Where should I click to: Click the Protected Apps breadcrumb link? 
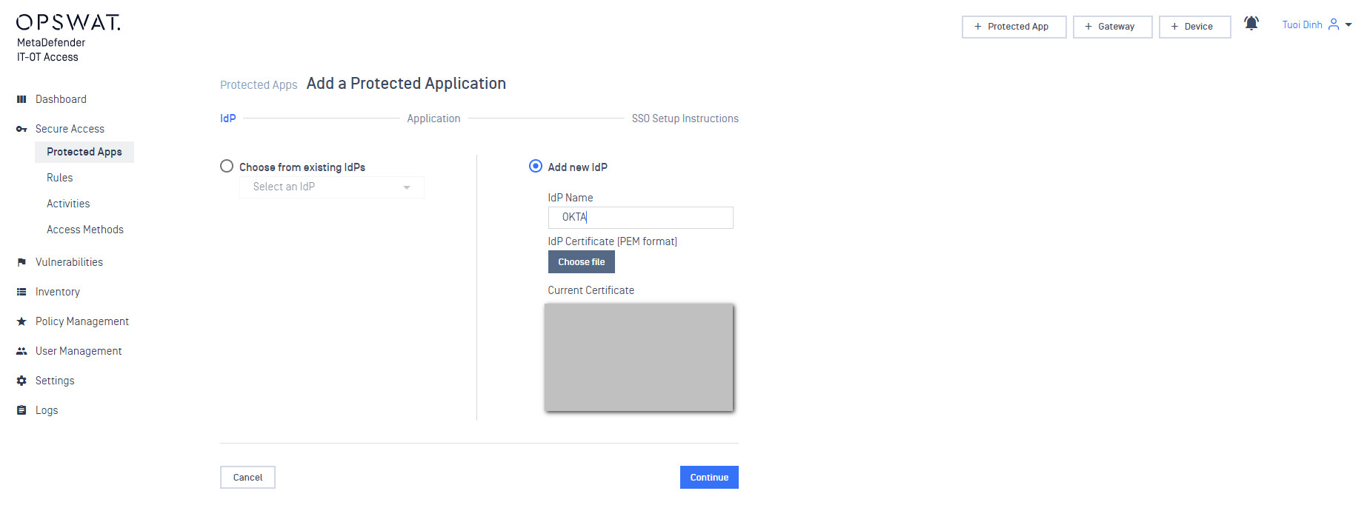coord(259,85)
